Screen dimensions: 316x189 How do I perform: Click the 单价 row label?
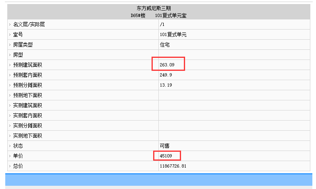click(x=18, y=156)
